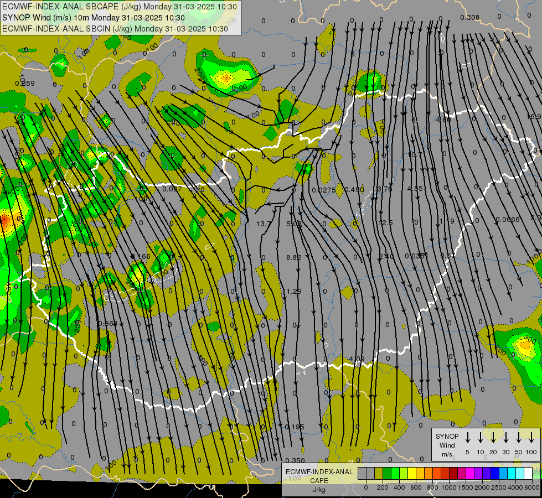This screenshot has height=498, width=542.
Task: Click the map value '0.350'
Action: (295, 460)
